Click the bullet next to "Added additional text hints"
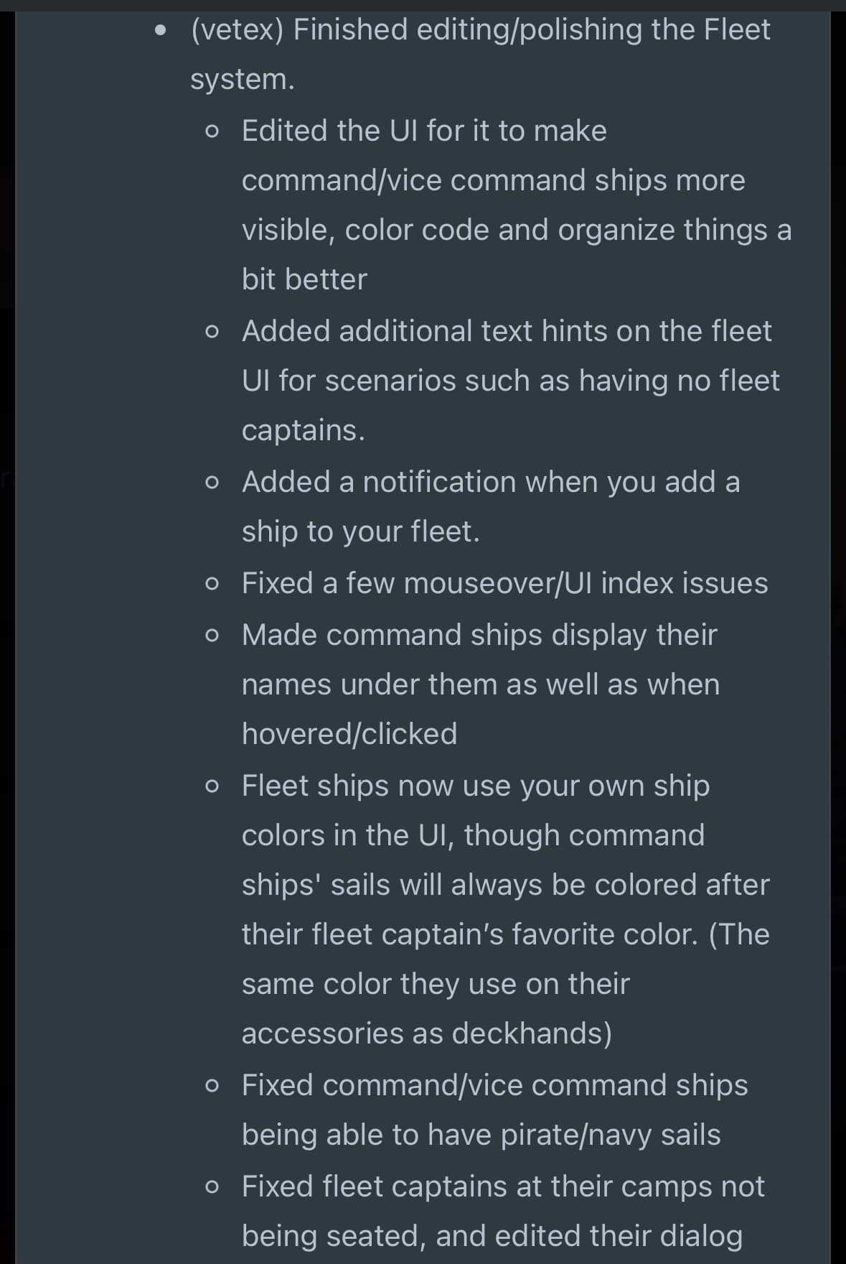Screen dimensions: 846x1264 pos(211,333)
